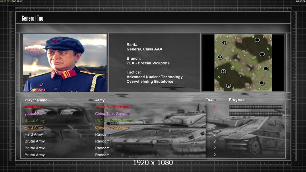306x172 pixels.
Task: Pick start position marker 3 on the minimap
Action: pyautogui.click(x=223, y=71)
